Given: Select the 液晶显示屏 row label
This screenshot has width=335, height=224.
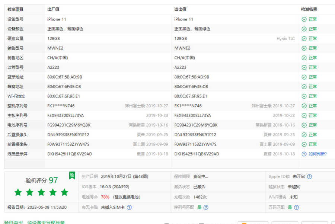Looking at the screenshot, I should [x=17, y=154].
